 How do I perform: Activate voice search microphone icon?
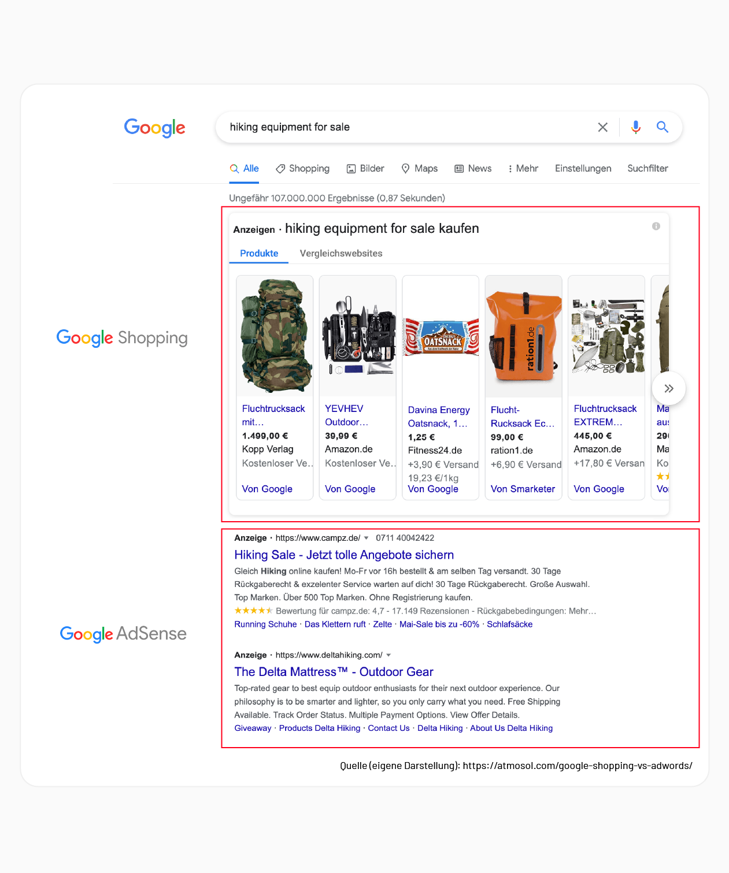(635, 127)
